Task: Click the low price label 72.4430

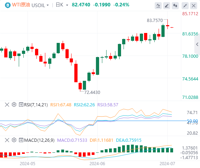Action: pos(92,93)
